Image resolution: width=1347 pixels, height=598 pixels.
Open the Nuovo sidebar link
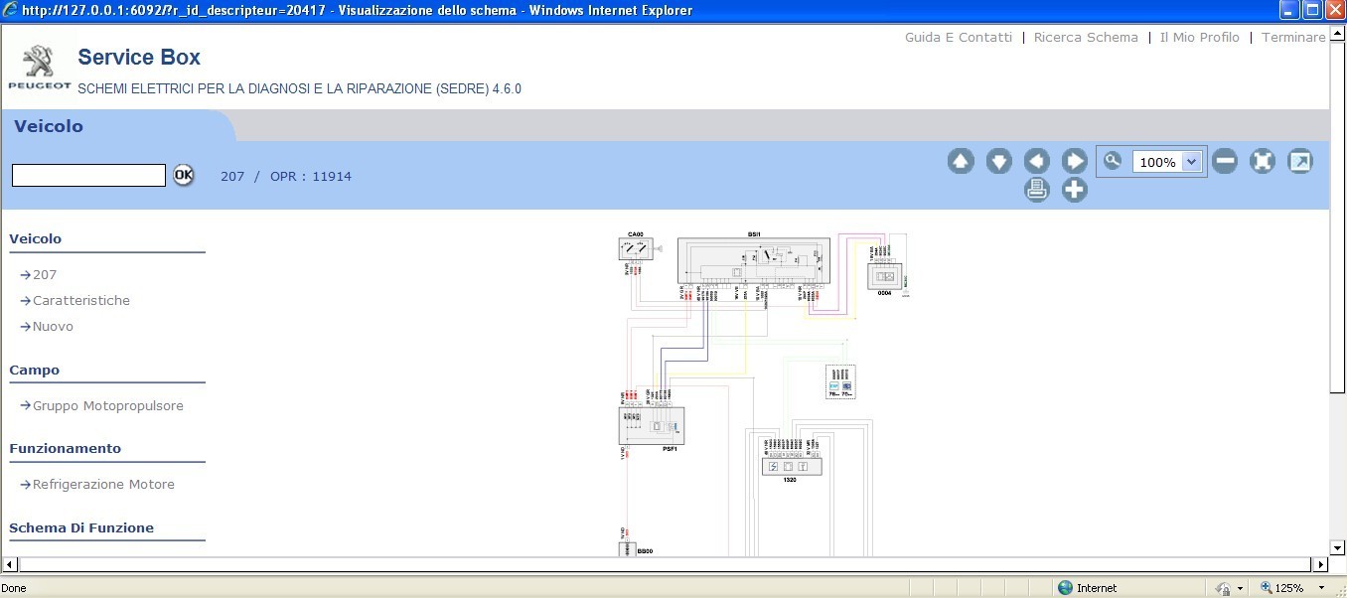(x=53, y=327)
